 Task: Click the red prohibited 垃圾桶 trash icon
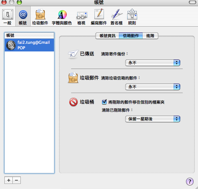click(73, 102)
